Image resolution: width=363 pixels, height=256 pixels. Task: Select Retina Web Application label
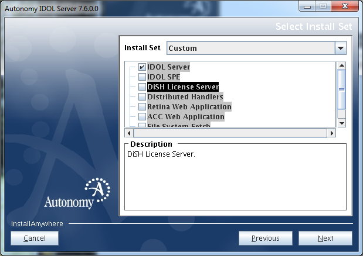[x=189, y=106]
